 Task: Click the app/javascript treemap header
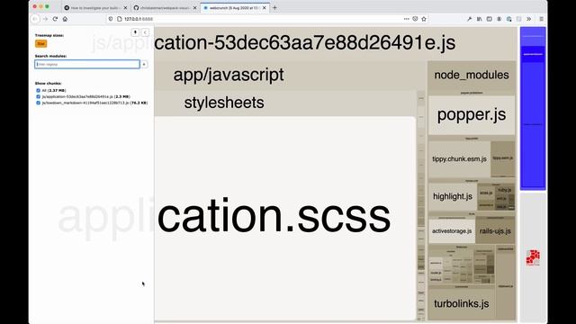229,75
